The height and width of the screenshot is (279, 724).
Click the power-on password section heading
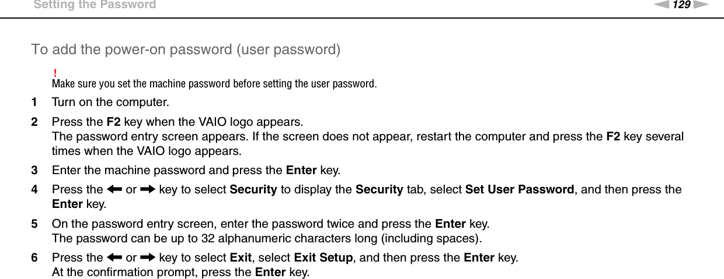pos(186,50)
